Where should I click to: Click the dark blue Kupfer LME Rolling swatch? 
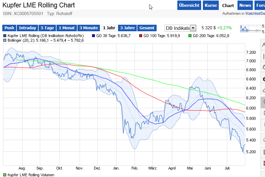[x=5, y=36]
